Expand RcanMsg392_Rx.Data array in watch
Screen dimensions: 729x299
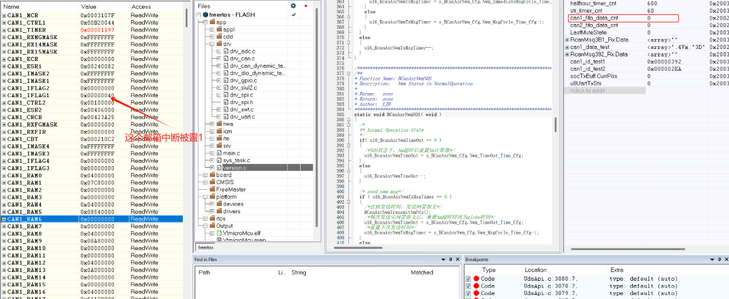tap(567, 54)
